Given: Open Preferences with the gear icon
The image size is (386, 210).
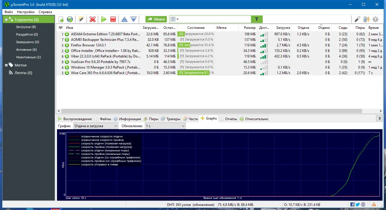Looking at the screenshot, I should (x=375, y=19).
